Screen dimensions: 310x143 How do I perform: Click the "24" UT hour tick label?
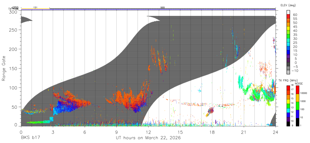point(275,132)
